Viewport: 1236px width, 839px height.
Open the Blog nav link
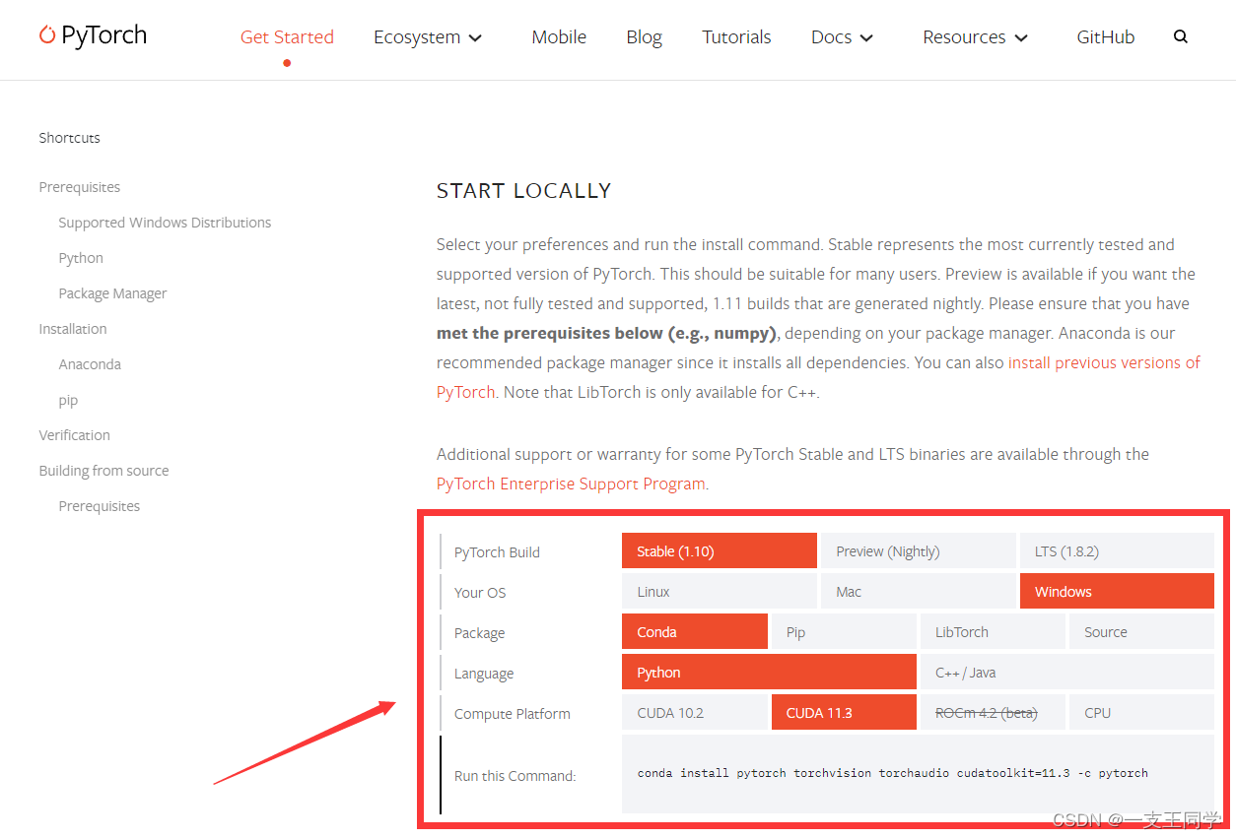pos(644,37)
